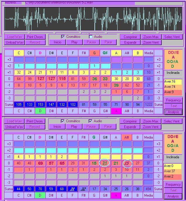The image size is (186, 201).
Task: Click Parar in the upper control panel
Action: click(x=108, y=42)
